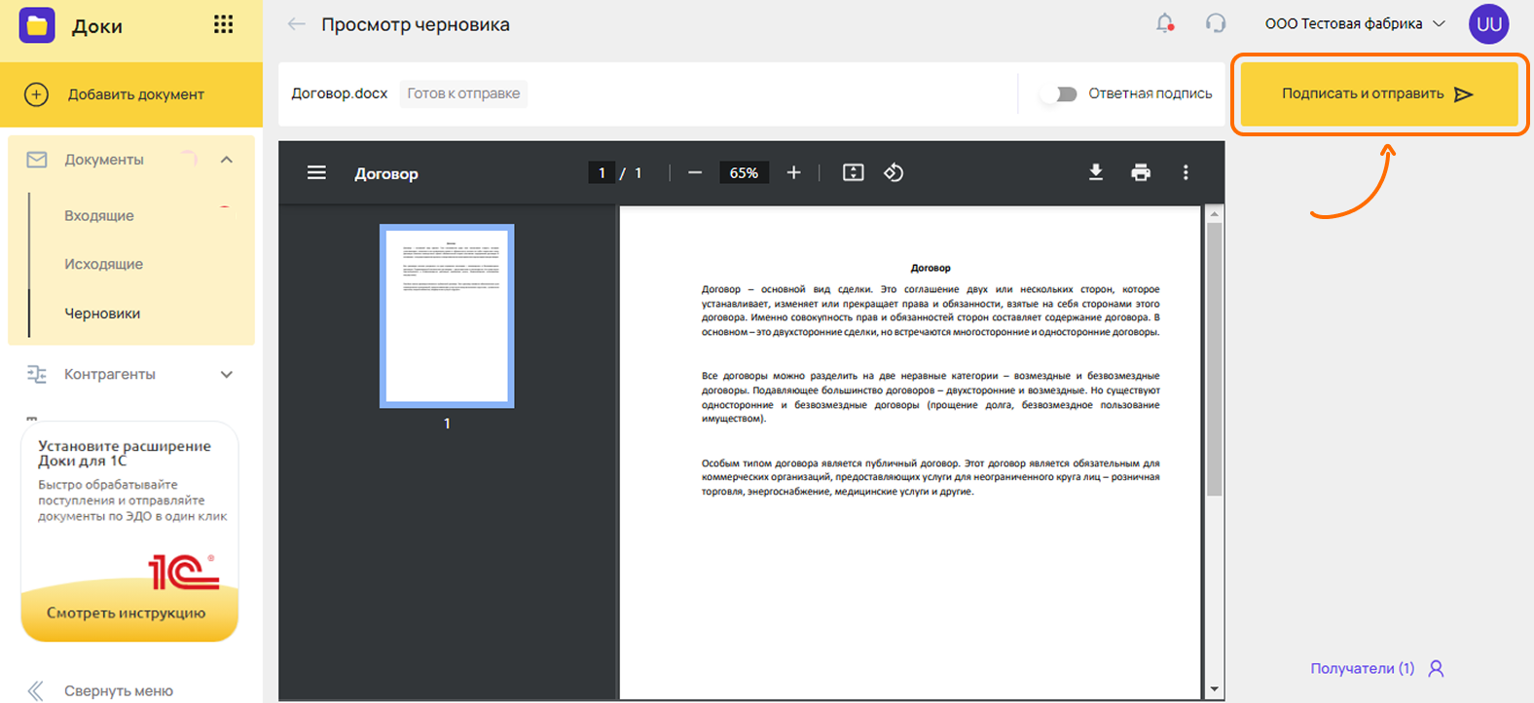Click the Контрагенты sidebar icon
This screenshot has height=703, width=1534.
click(x=37, y=374)
